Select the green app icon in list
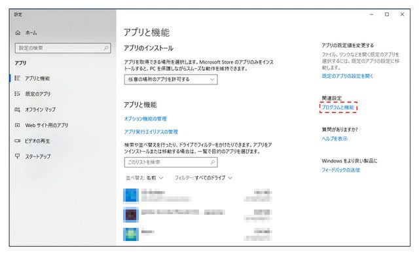The height and width of the screenshot is (256, 419). [131, 234]
